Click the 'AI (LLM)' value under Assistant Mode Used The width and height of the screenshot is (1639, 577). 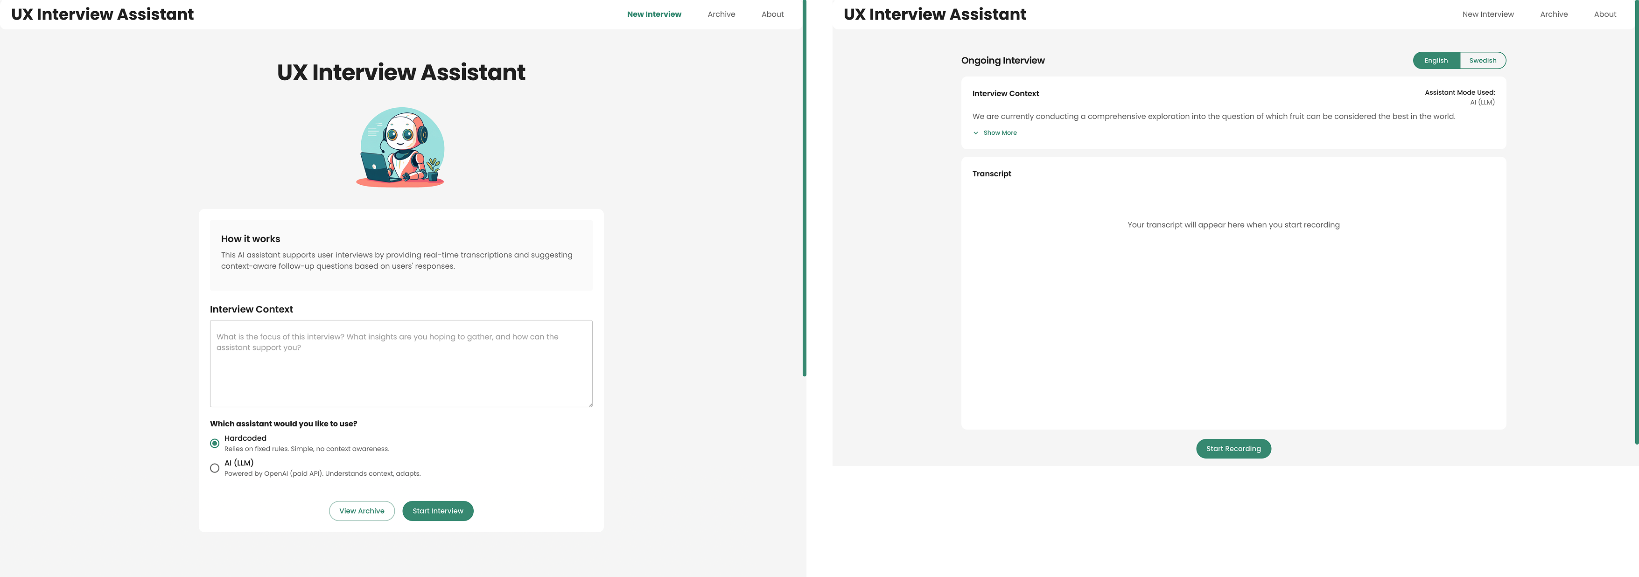coord(1482,103)
